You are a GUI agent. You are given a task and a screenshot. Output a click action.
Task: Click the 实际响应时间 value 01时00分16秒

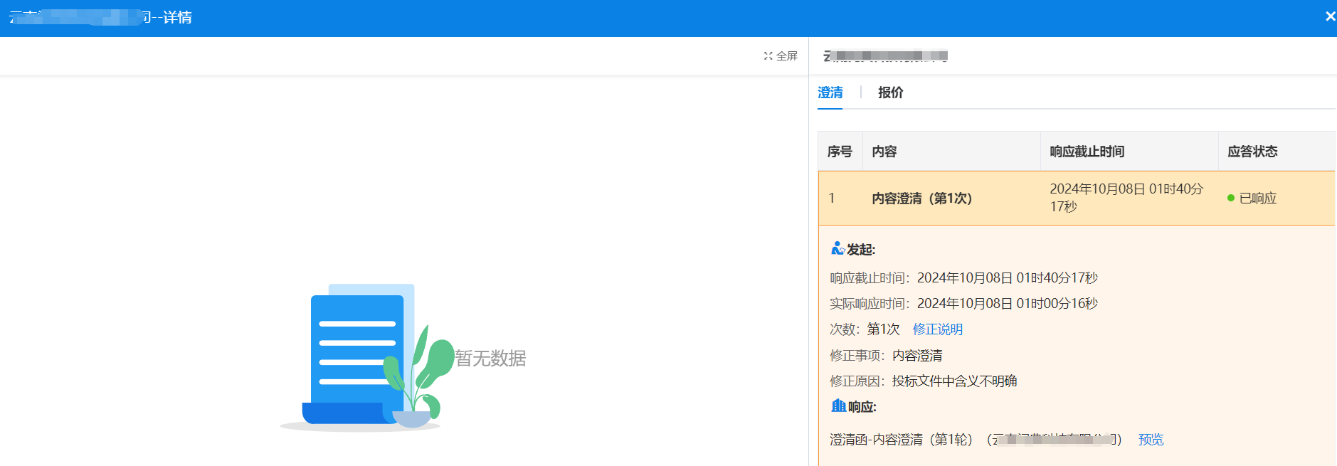click(x=1007, y=304)
